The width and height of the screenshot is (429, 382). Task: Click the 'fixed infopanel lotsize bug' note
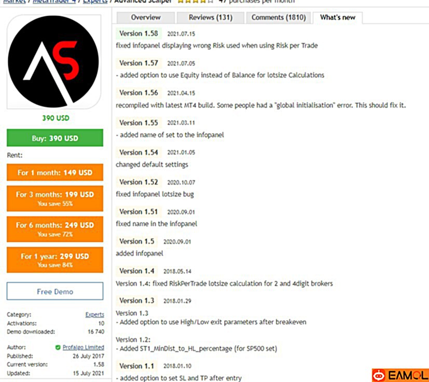tap(155, 194)
